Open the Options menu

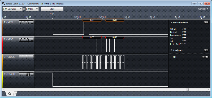pos(203,9)
